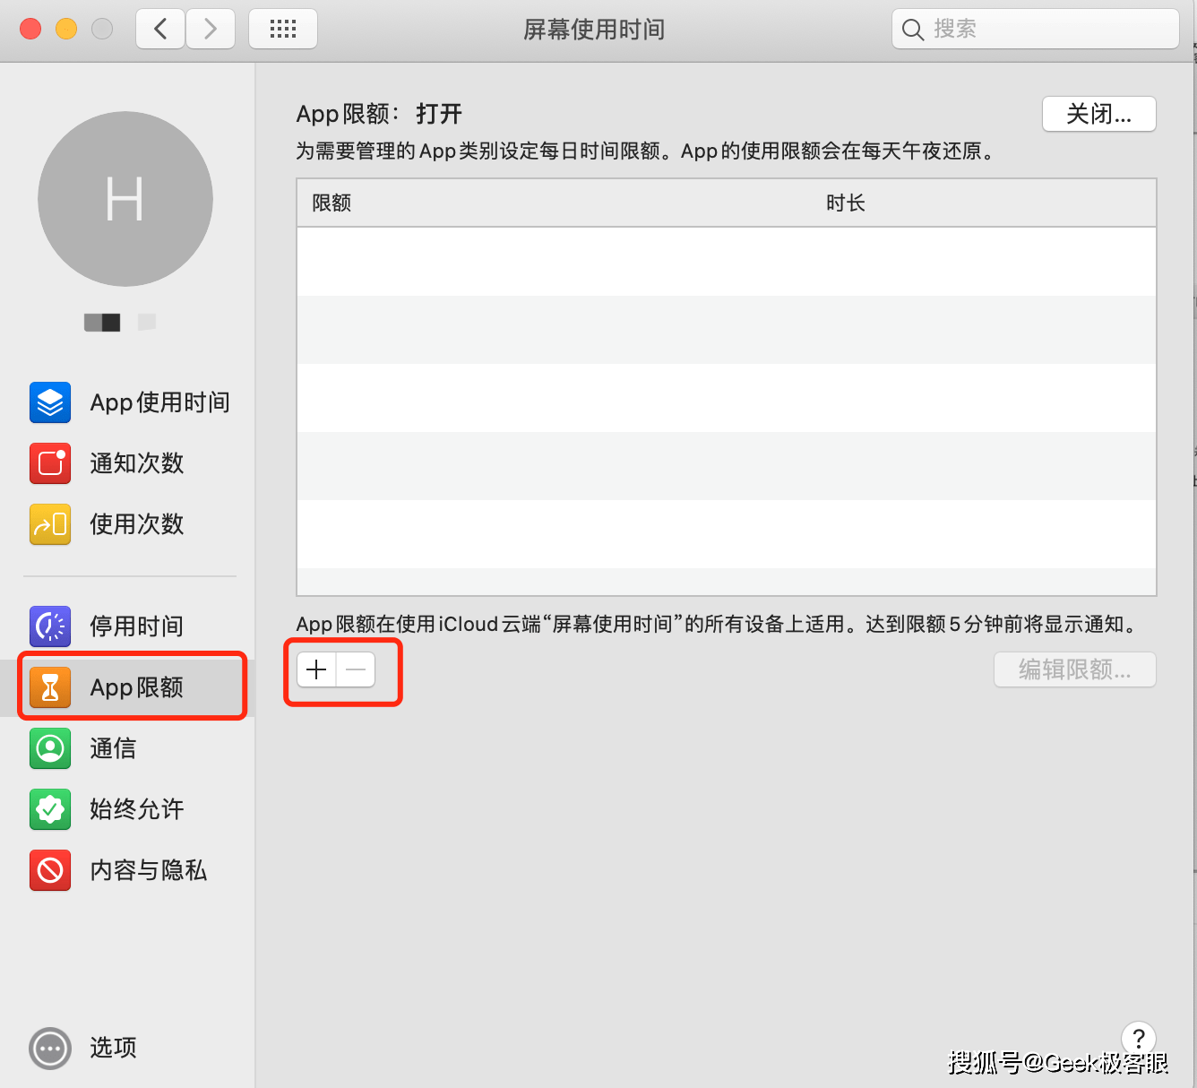Image resolution: width=1197 pixels, height=1088 pixels.
Task: Click the 屏幕使用时间 window title
Action: [x=594, y=30]
